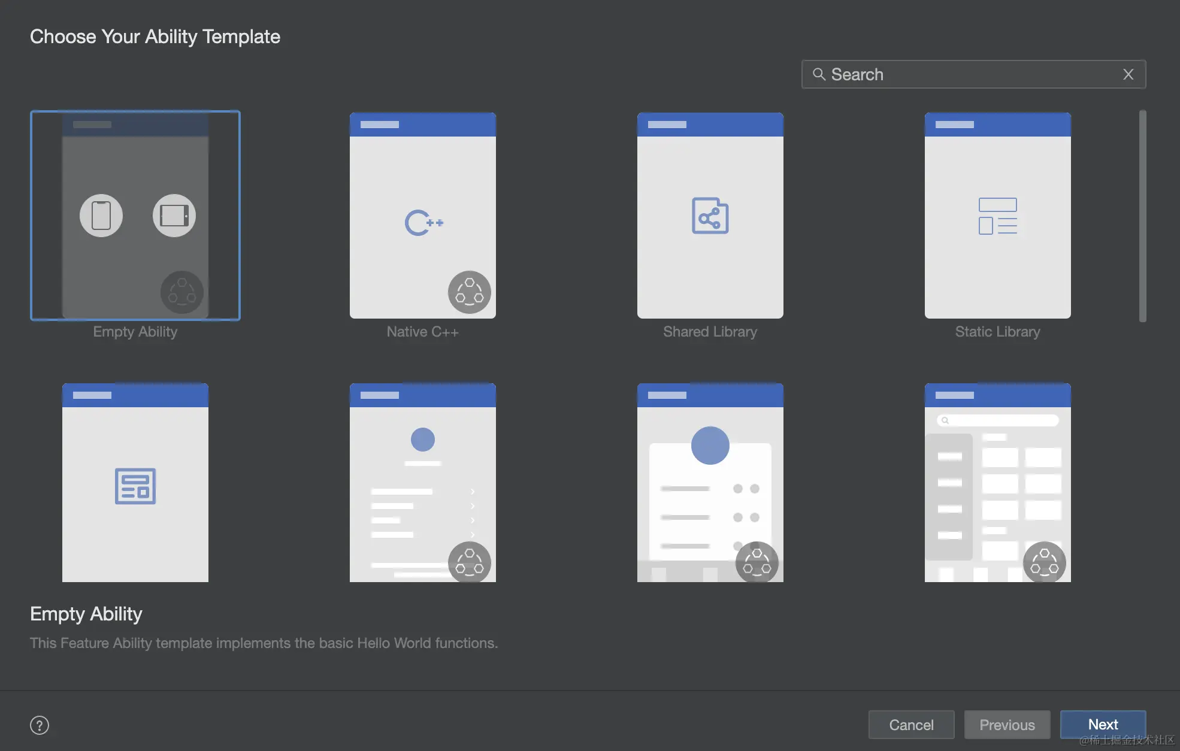Click the template list vertical scrollbar
The width and height of the screenshot is (1180, 751).
[1142, 216]
